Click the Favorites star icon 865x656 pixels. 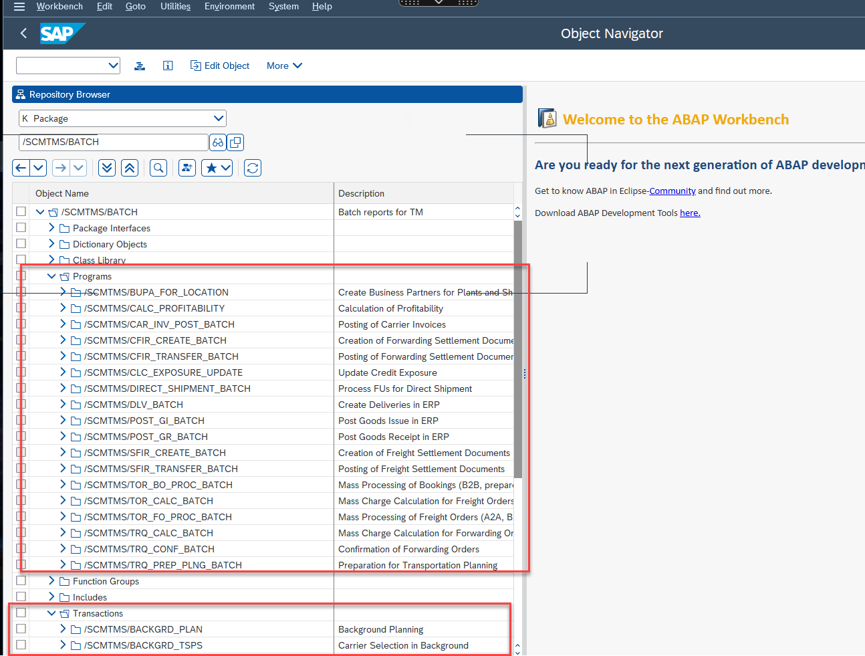click(211, 168)
